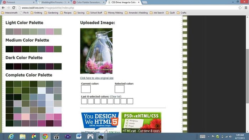This screenshot has height=140, width=249.
Task: Click the browser back arrow
Action: pyautogui.click(x=3, y=7)
